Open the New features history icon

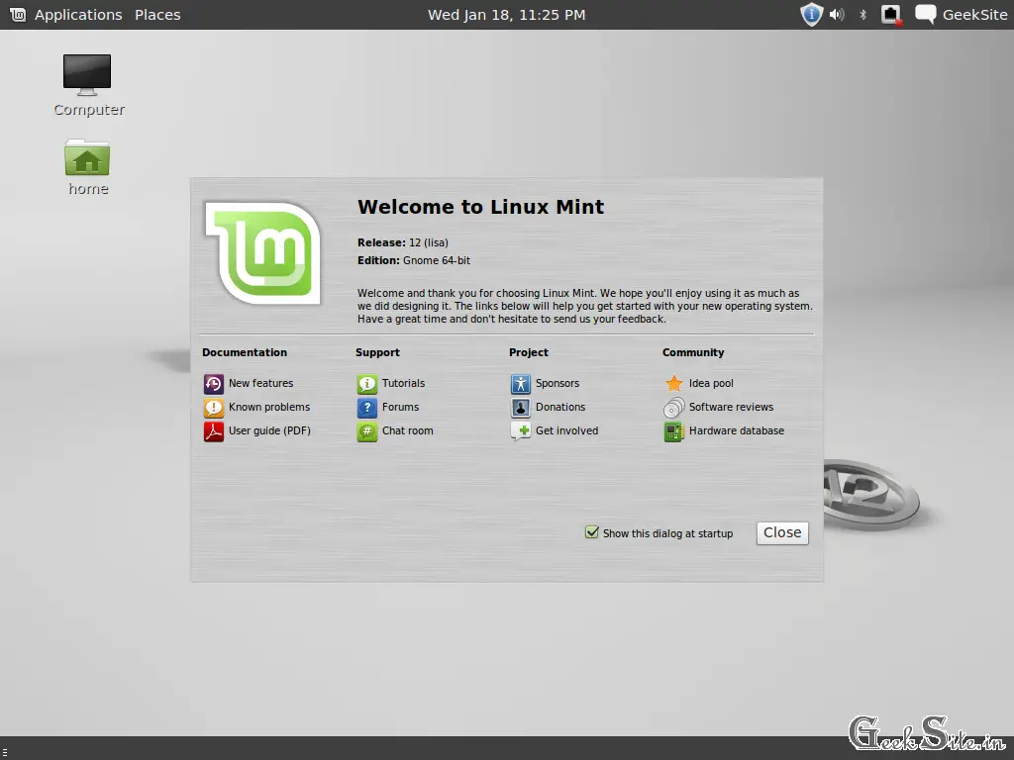click(214, 384)
